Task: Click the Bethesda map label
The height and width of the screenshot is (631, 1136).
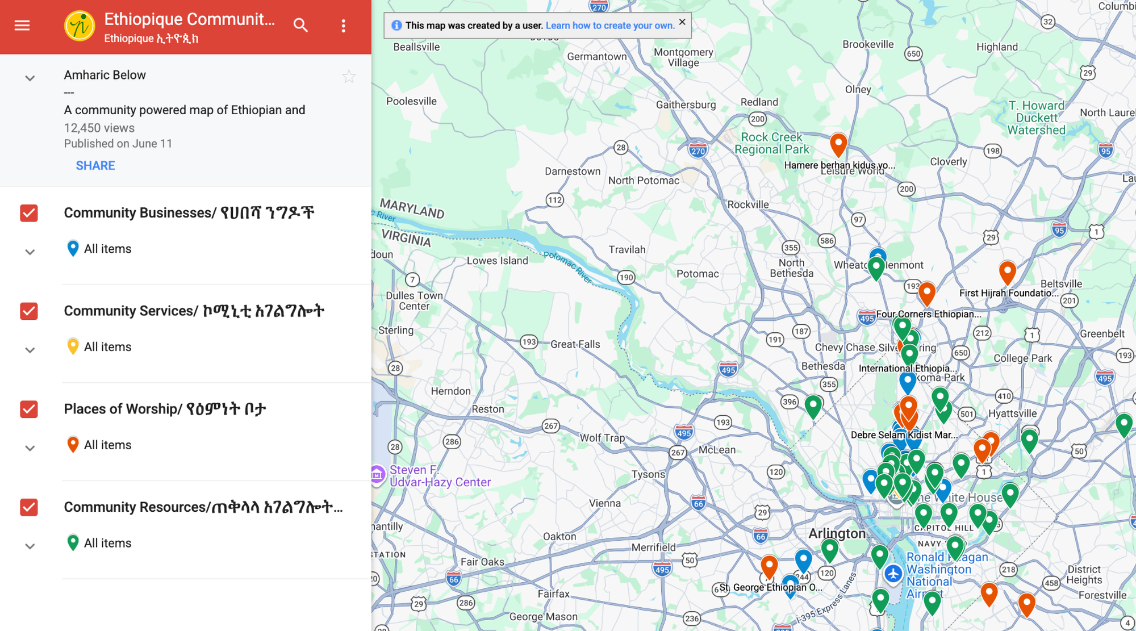Action: coord(823,366)
